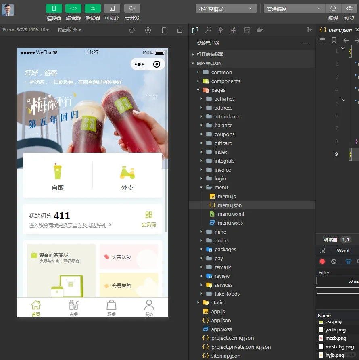
Task: Open the 热重载 hot reload dropdown
Action: pyautogui.click(x=69, y=30)
